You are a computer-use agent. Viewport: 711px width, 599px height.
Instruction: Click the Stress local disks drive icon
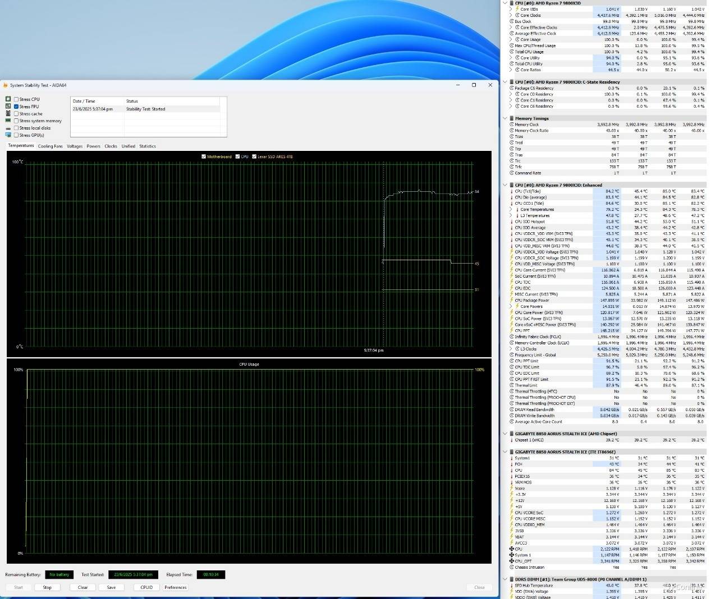tap(8, 128)
